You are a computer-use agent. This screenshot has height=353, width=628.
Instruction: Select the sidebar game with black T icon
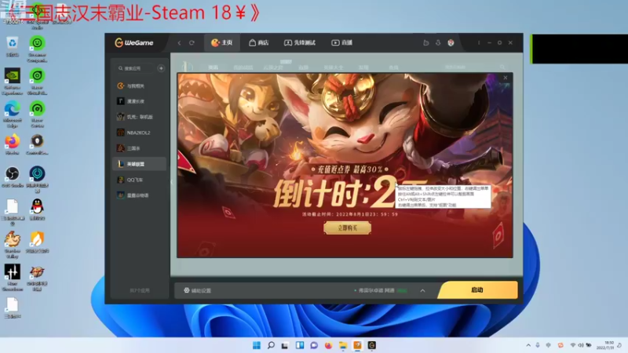pos(140,101)
